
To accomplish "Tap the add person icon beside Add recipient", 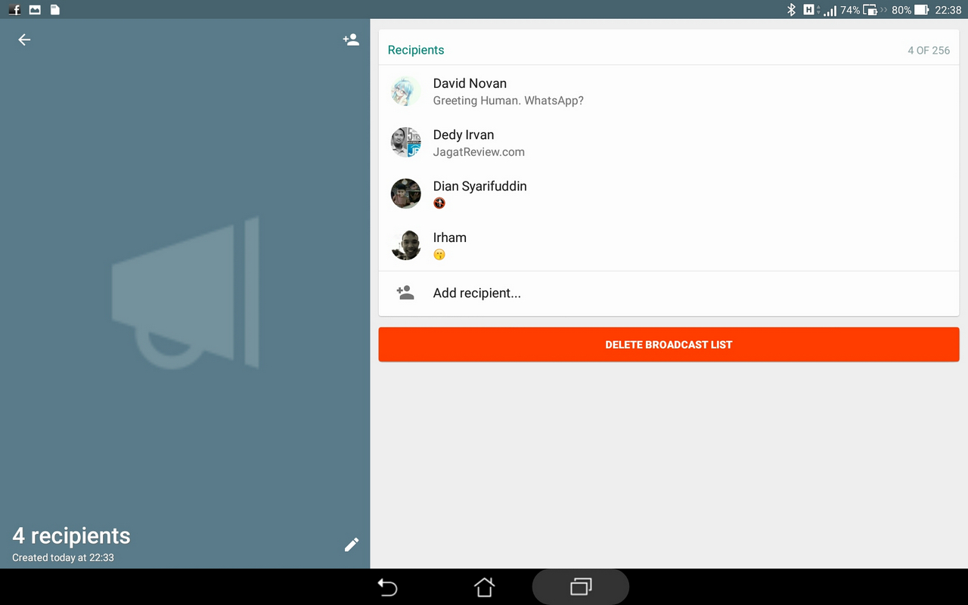I will [x=405, y=293].
